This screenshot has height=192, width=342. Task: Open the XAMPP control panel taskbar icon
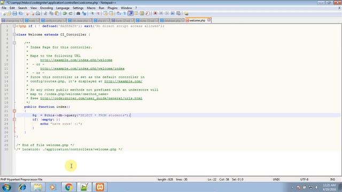[100, 187]
